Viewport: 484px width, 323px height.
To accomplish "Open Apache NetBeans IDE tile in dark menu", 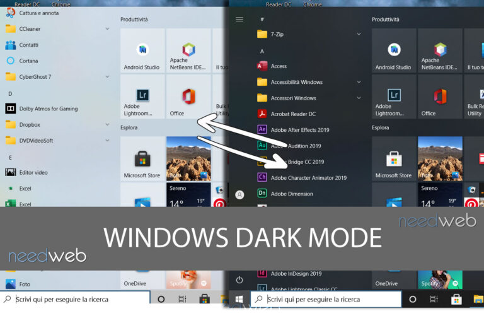I will (440, 50).
